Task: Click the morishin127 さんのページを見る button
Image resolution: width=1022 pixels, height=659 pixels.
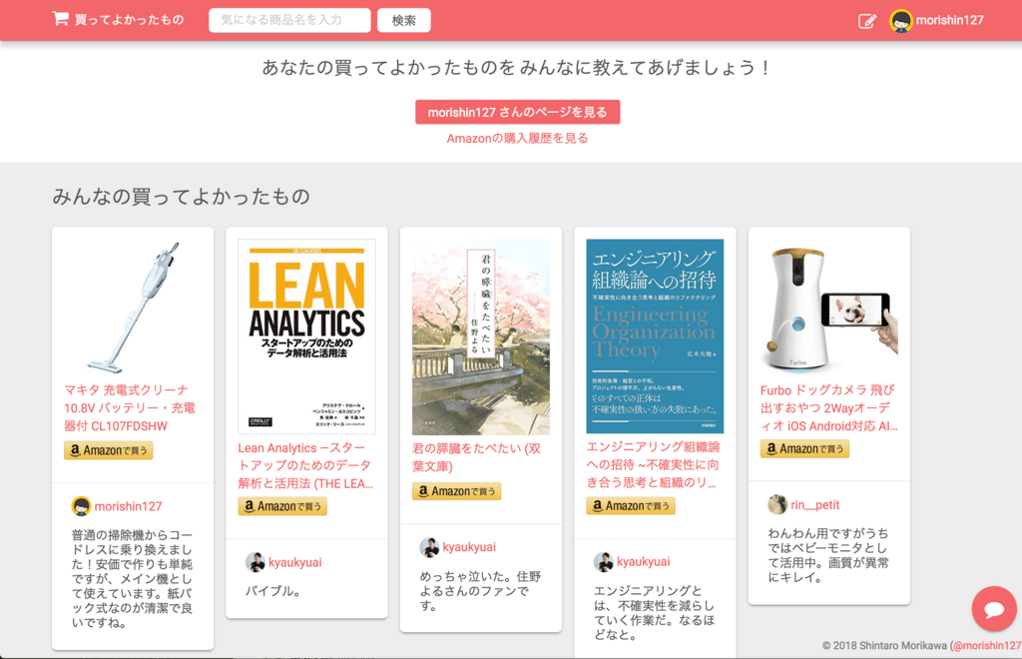Action: (x=518, y=112)
